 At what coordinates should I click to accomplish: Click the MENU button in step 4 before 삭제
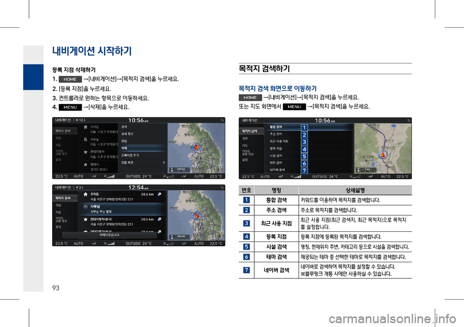tap(70, 107)
